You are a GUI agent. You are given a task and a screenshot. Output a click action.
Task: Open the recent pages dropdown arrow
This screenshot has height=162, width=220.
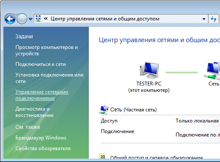pyautogui.click(x=30, y=19)
